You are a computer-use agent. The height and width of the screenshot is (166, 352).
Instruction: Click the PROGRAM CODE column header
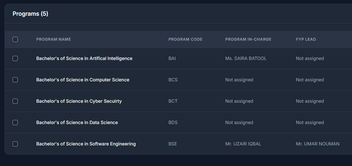pos(185,39)
